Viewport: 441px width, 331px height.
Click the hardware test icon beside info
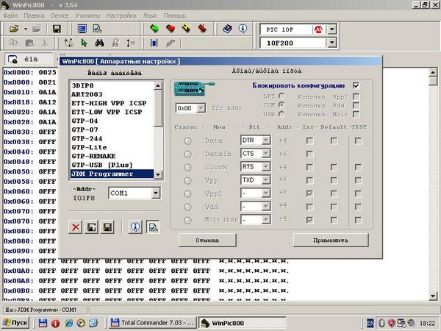point(152,227)
